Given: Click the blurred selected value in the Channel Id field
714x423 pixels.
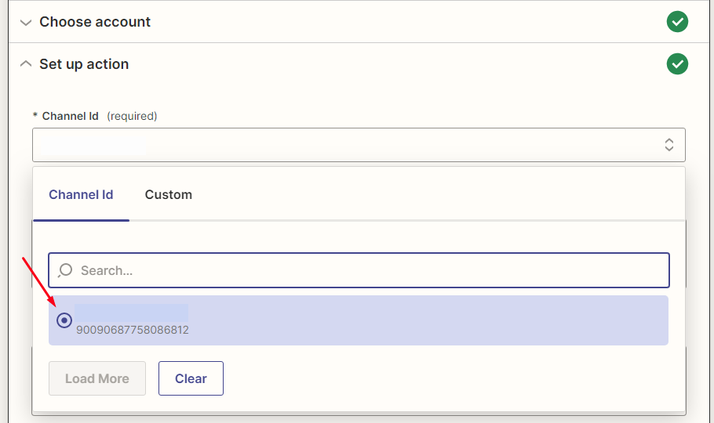Looking at the screenshot, I should click(93, 145).
